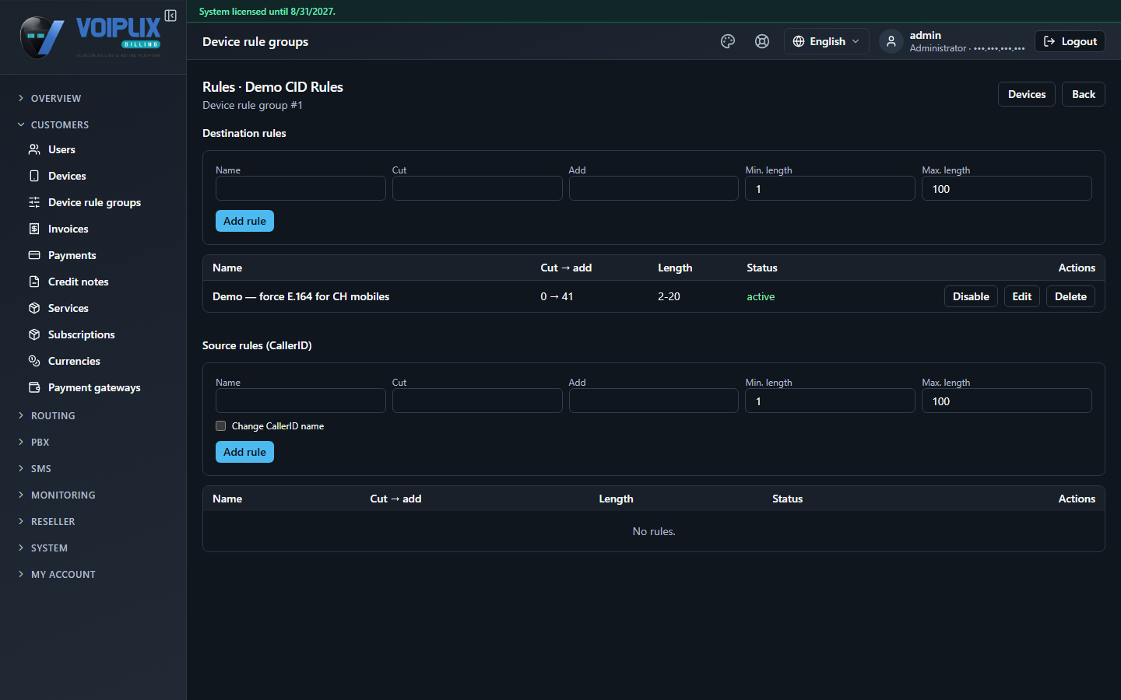Click Destination rules Min. length field
The width and height of the screenshot is (1121, 700).
click(830, 188)
